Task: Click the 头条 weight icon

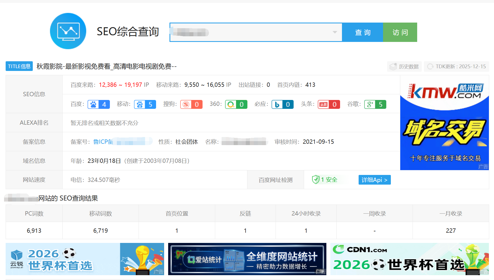Action: 323,104
